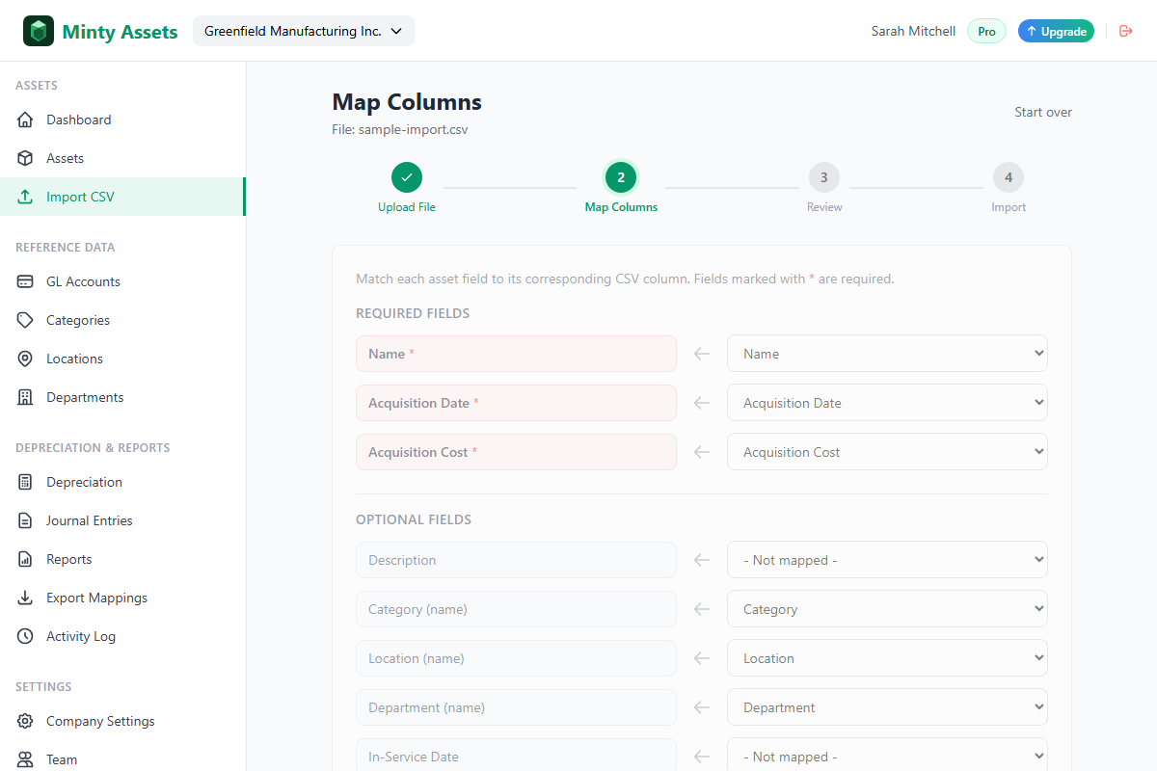Screen dimensions: 1157x771
Task: Open Company Settings in sidebar
Action: 122,721
